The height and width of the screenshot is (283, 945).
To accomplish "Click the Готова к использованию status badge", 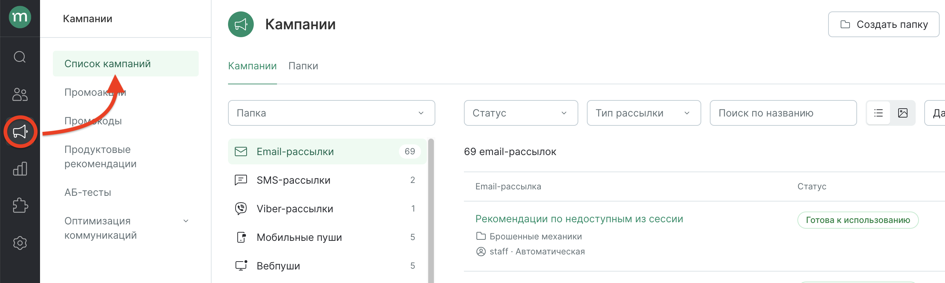I will 858,220.
